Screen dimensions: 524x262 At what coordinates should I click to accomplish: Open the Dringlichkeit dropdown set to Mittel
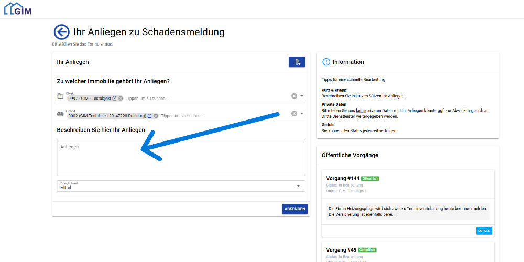tap(181, 186)
